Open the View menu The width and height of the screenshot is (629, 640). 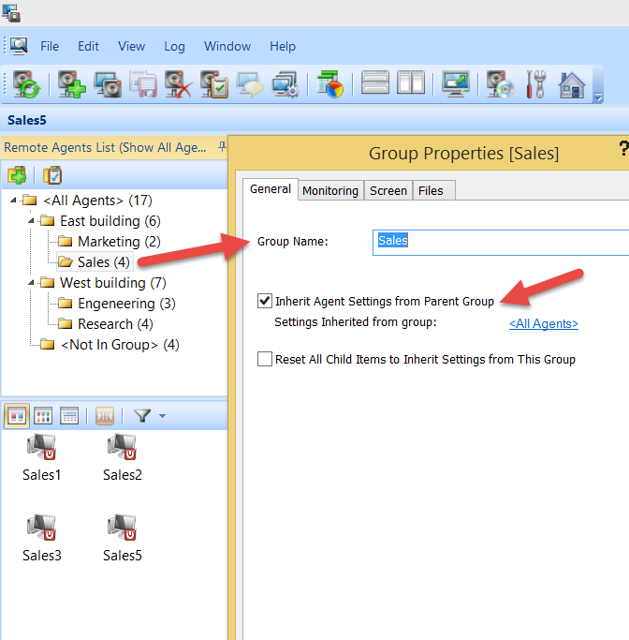pos(131,46)
